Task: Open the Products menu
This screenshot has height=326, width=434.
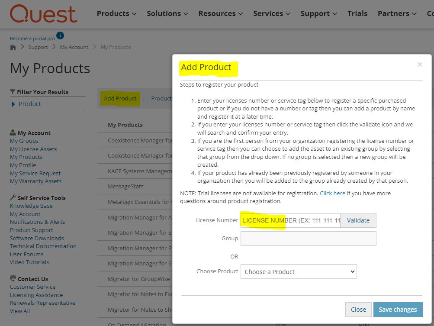Action: 116,14
